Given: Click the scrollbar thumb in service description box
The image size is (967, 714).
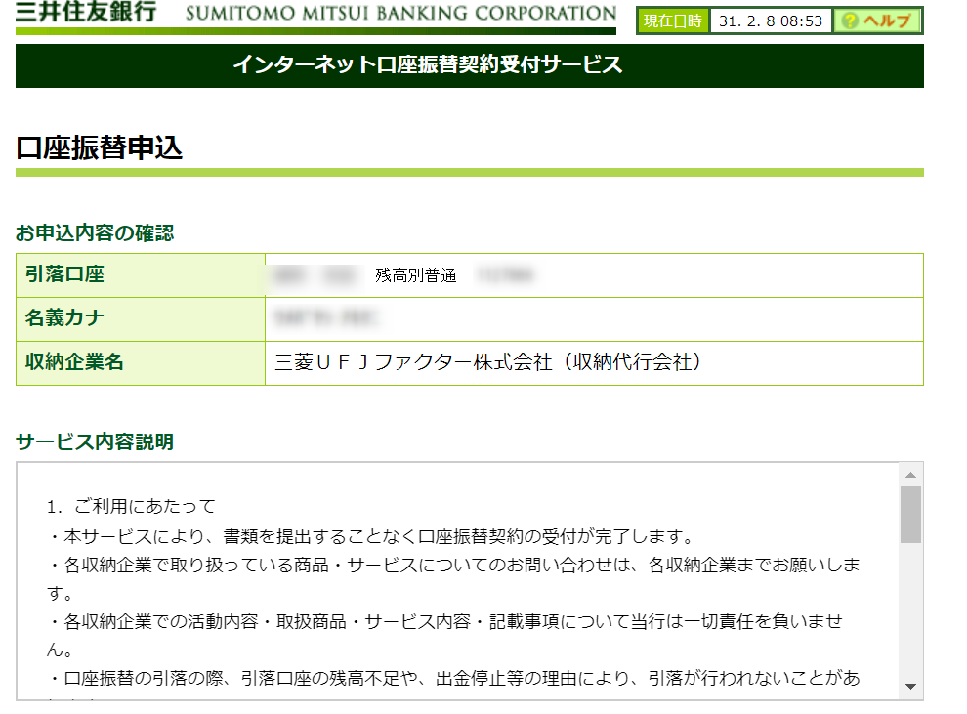Looking at the screenshot, I should [x=910, y=515].
